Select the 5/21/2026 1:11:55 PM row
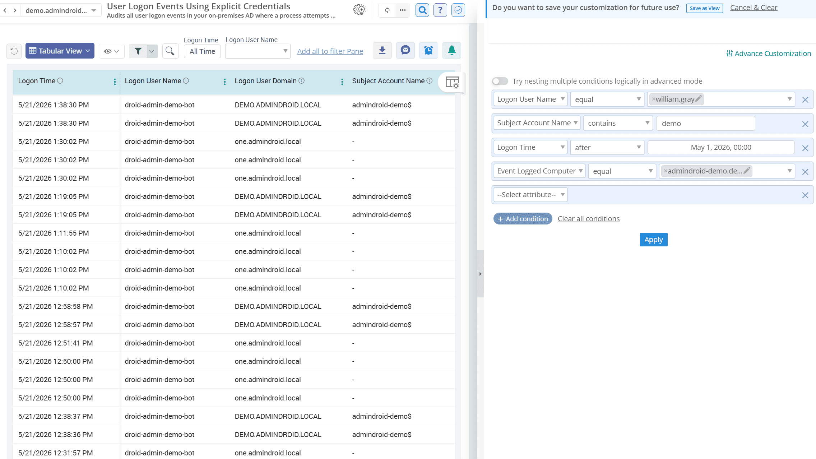816x459 pixels. click(234, 233)
